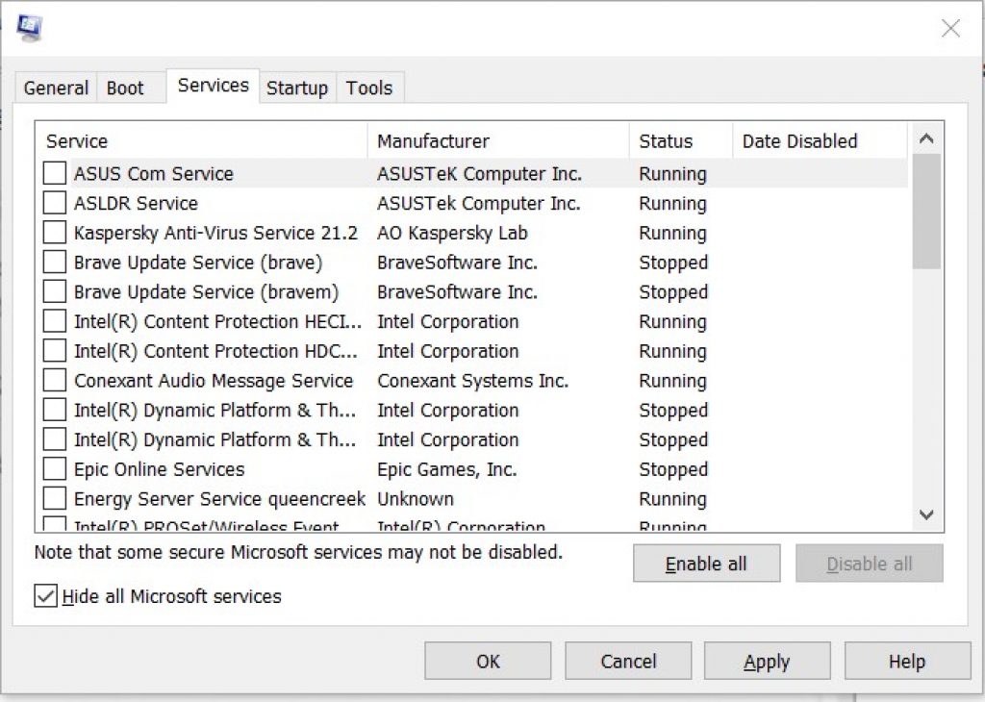Check the Epic Online Services entry

pyautogui.click(x=54, y=469)
